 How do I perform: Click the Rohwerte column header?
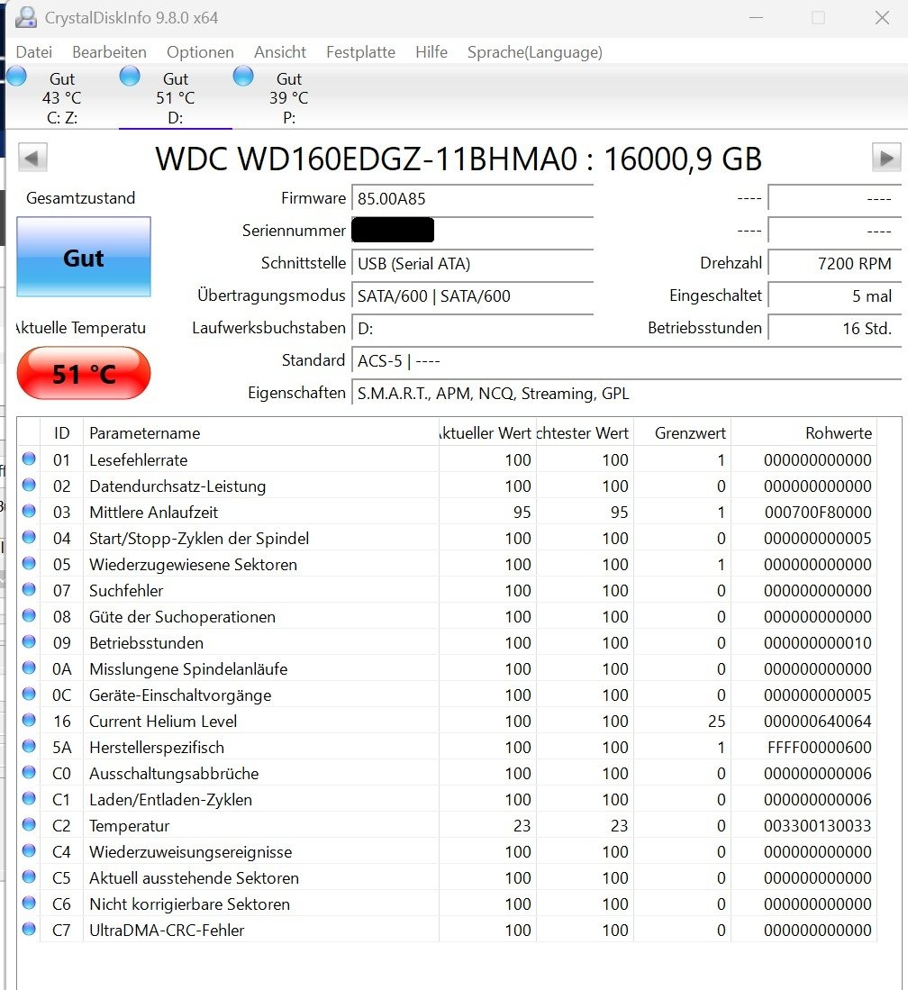(804, 432)
